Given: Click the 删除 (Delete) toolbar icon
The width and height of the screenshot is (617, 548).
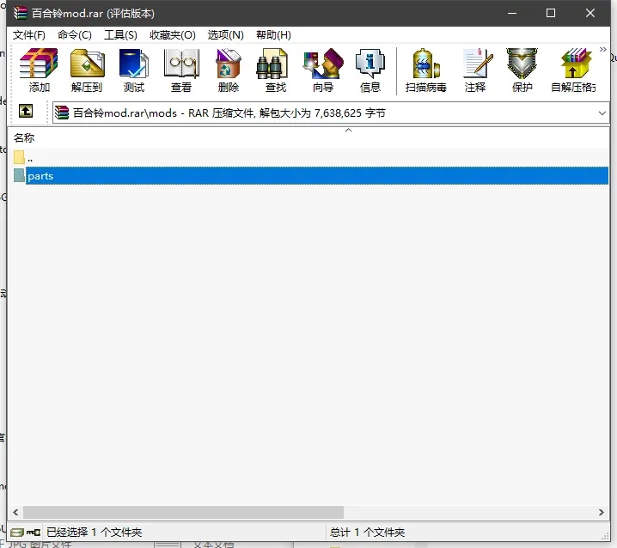Looking at the screenshot, I should click(x=229, y=70).
